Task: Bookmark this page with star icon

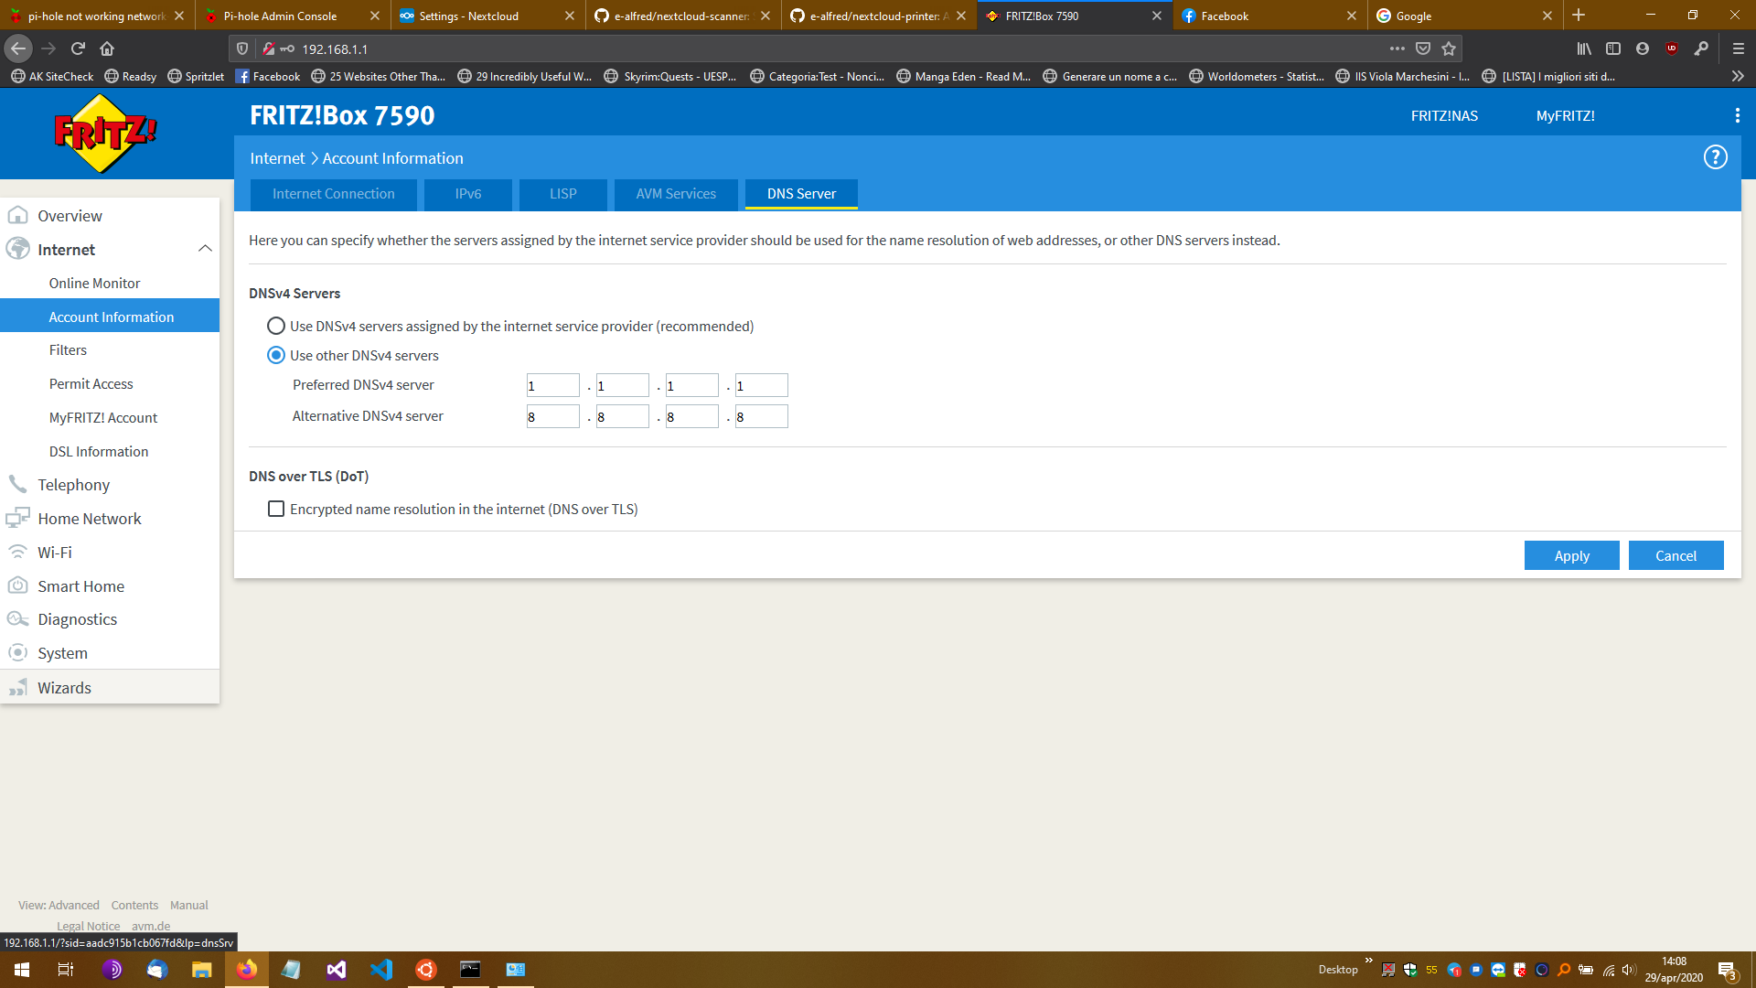Action: (1449, 48)
